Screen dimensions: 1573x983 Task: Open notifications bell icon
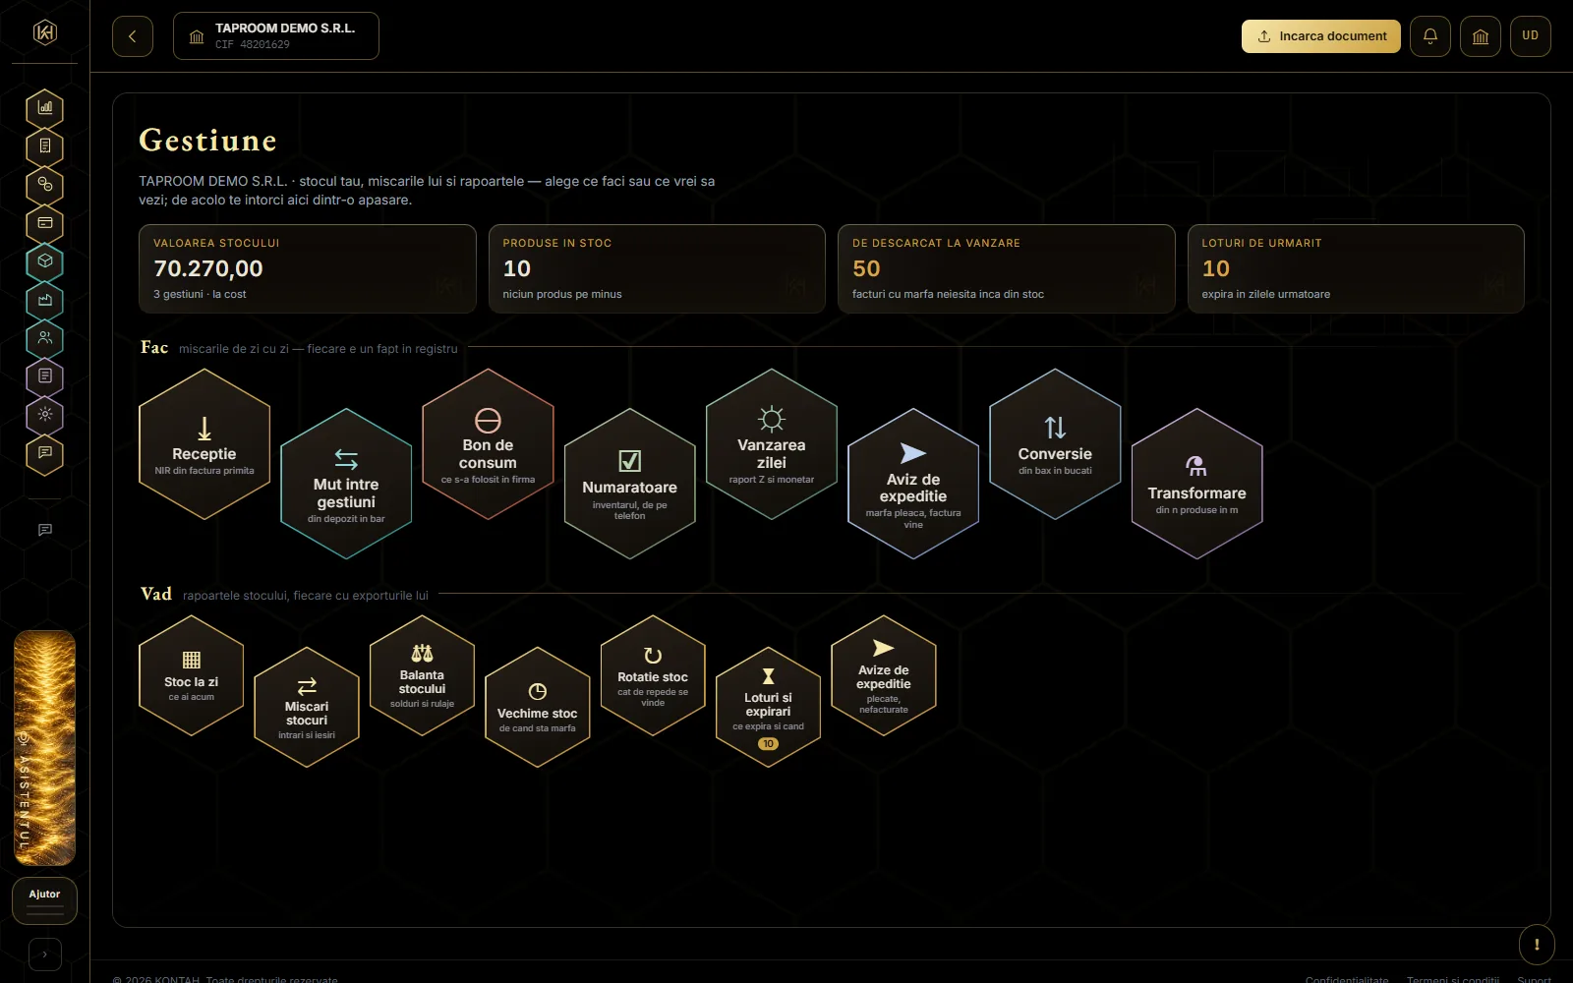[1430, 36]
